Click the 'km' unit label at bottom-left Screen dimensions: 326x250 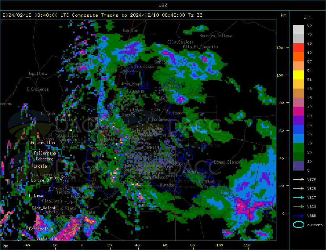click(5, 246)
